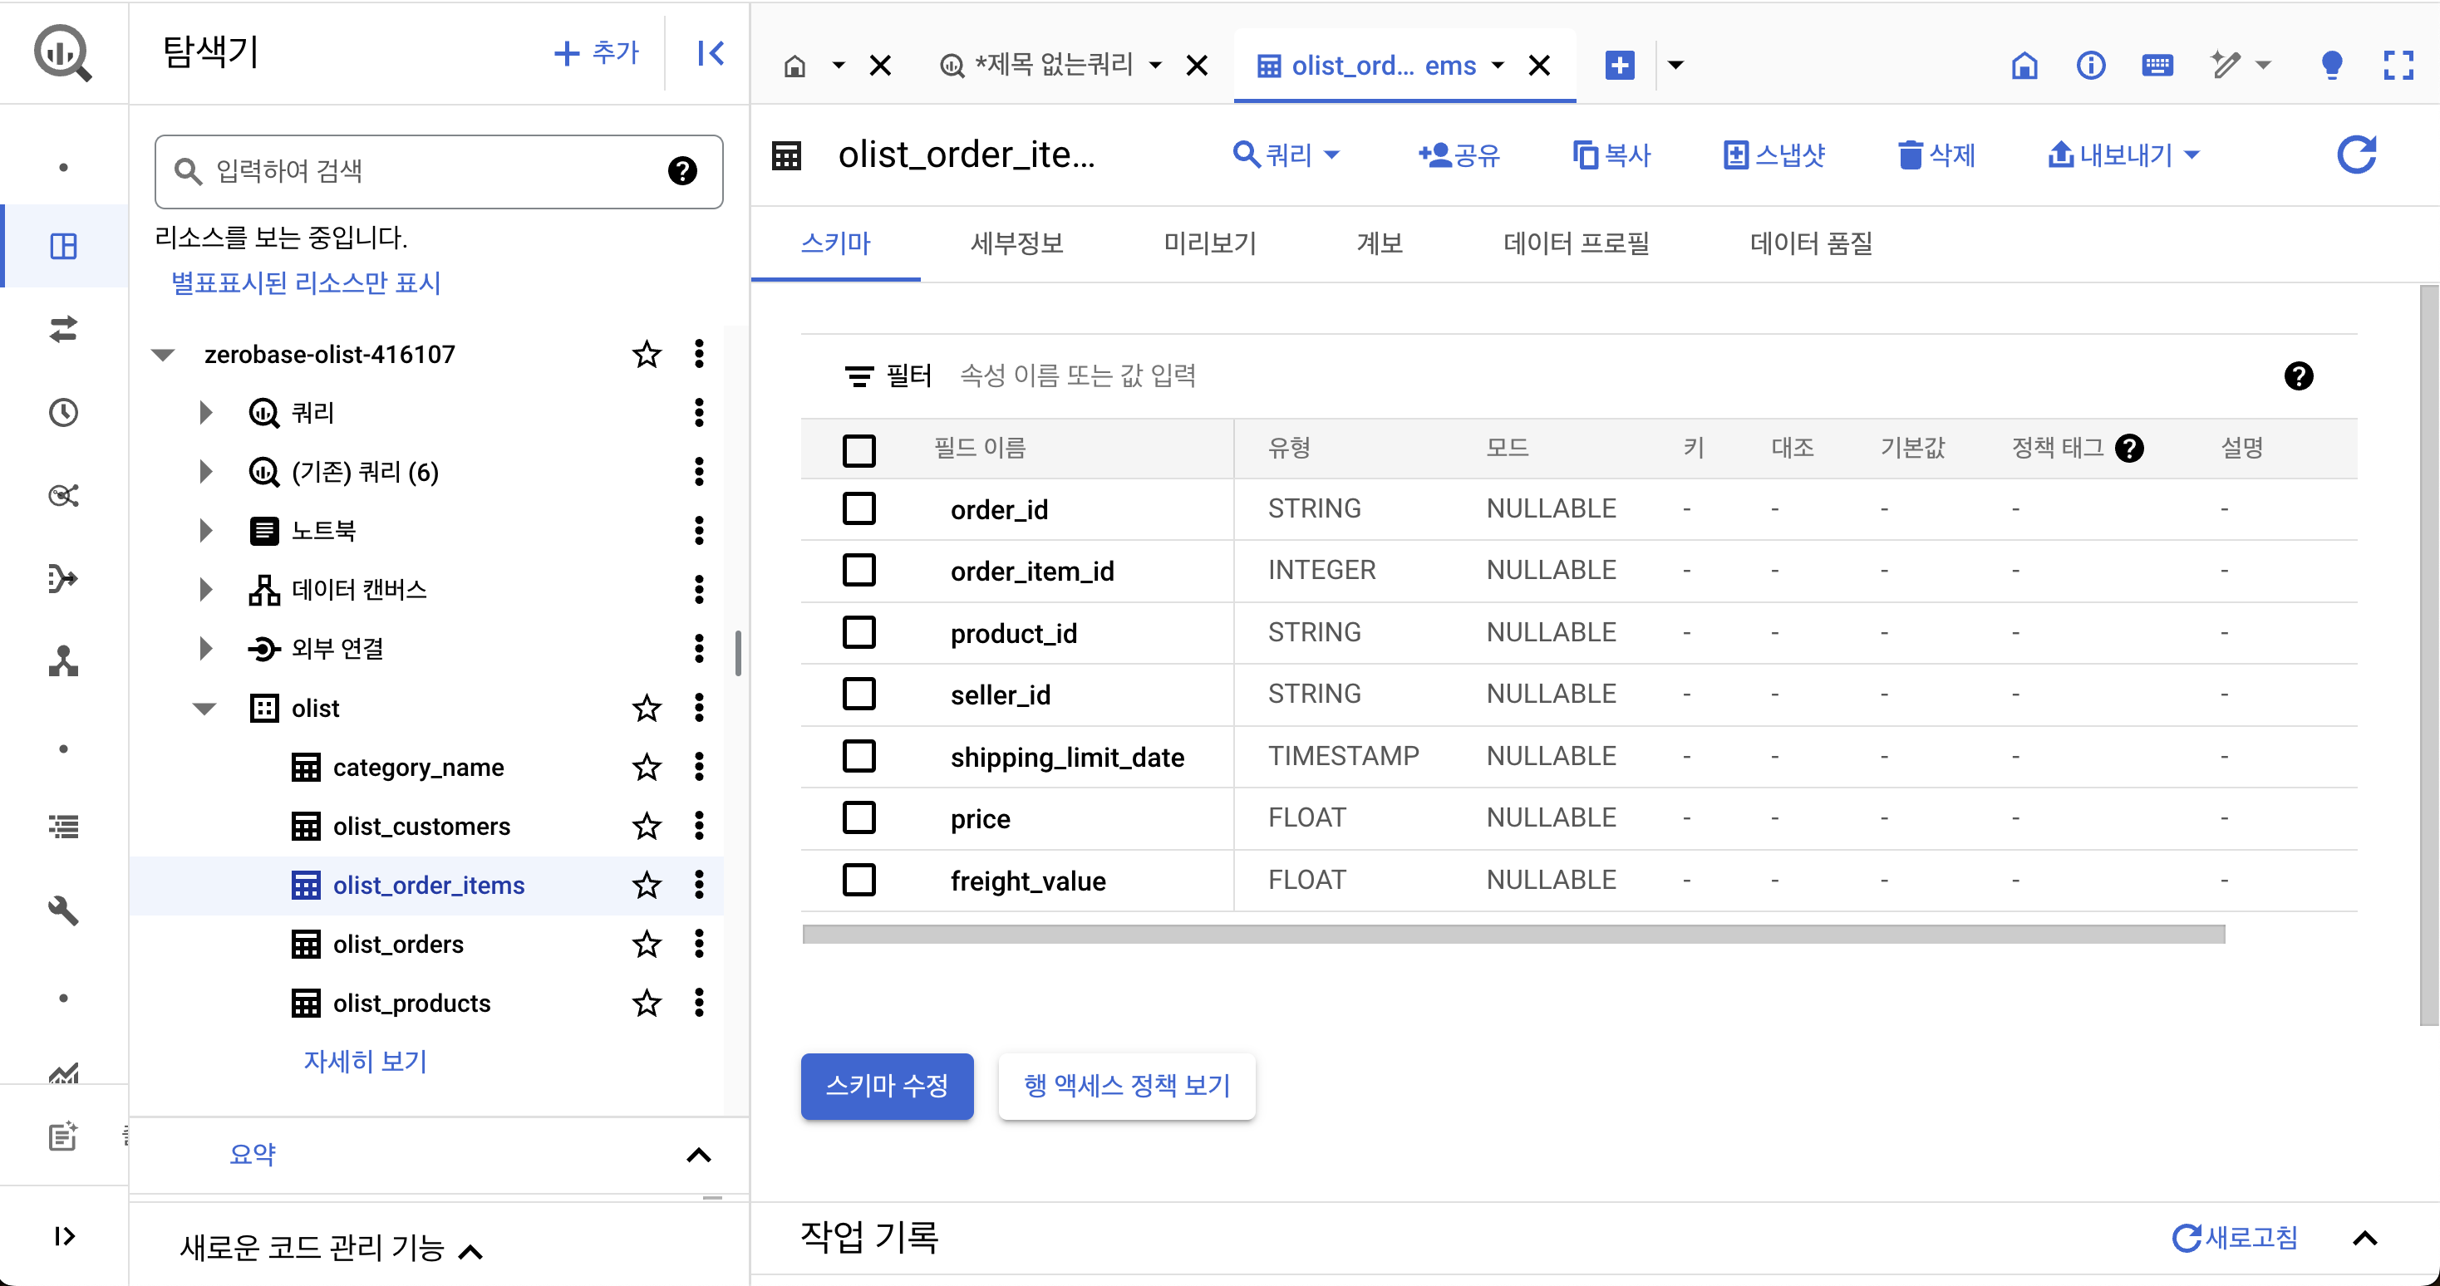Check the order_id field checkbox
The height and width of the screenshot is (1286, 2440).
[858, 508]
